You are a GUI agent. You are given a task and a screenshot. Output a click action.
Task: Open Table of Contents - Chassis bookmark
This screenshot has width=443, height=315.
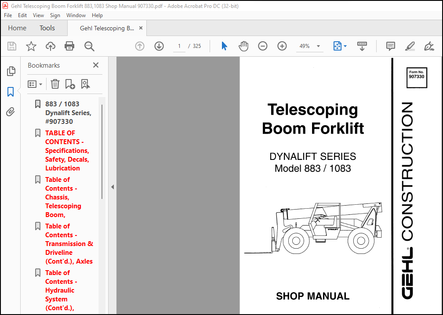[63, 197]
